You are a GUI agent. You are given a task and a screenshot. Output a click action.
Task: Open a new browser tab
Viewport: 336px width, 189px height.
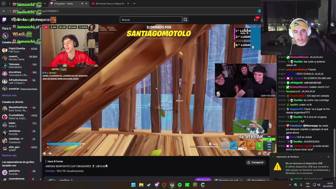click(x=134, y=4)
